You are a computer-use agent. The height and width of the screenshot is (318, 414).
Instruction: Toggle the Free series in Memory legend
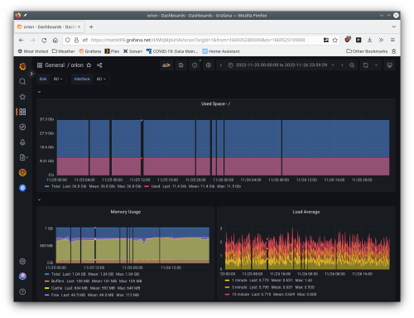click(55, 295)
